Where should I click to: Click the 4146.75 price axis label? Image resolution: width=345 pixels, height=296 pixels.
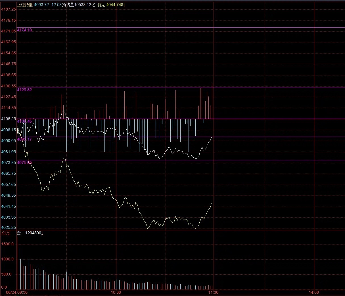pos(9,64)
